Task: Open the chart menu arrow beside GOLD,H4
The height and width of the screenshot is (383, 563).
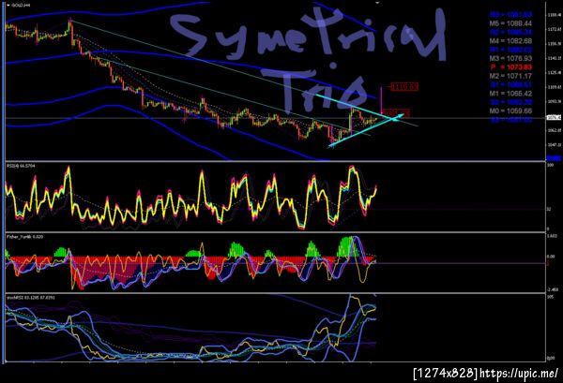Action: click(x=8, y=5)
